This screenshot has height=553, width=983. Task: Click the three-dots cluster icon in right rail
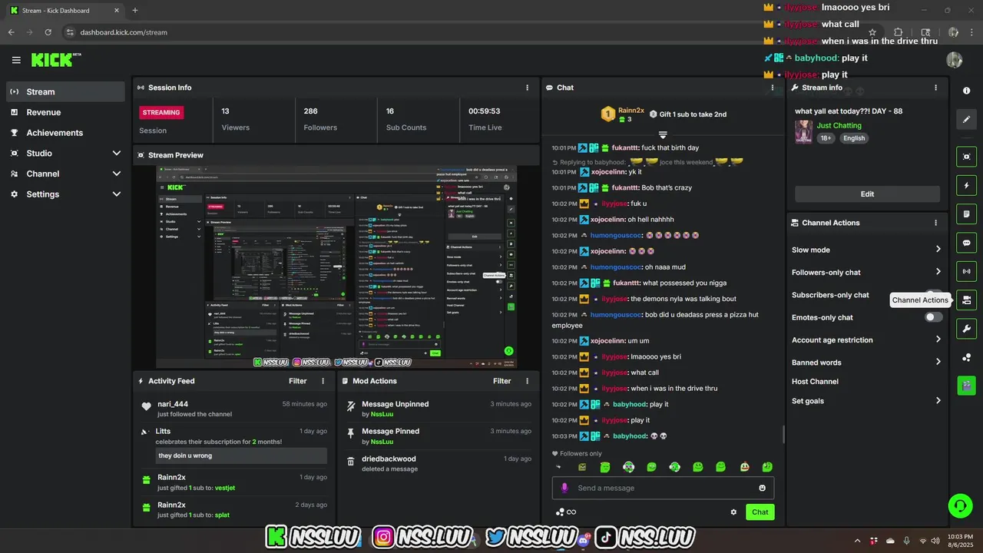coord(966,358)
